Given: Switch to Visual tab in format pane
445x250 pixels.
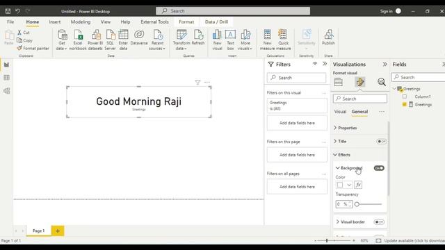Looking at the screenshot, I should 340,112.
